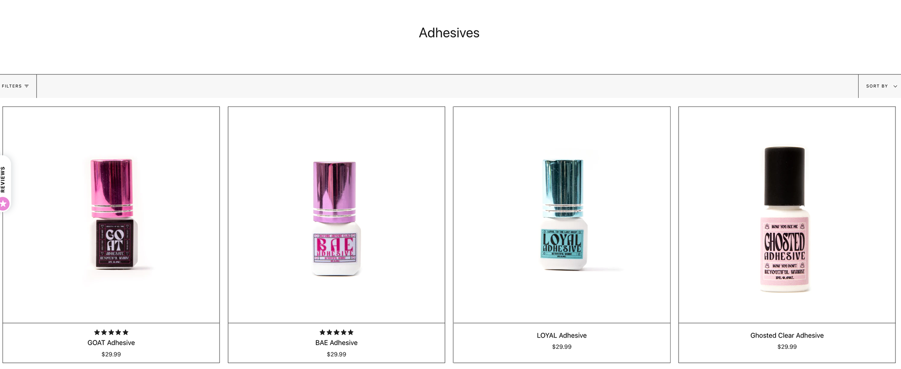Click the $29.99 price under Ghosted Clear Adhesive

787,347
